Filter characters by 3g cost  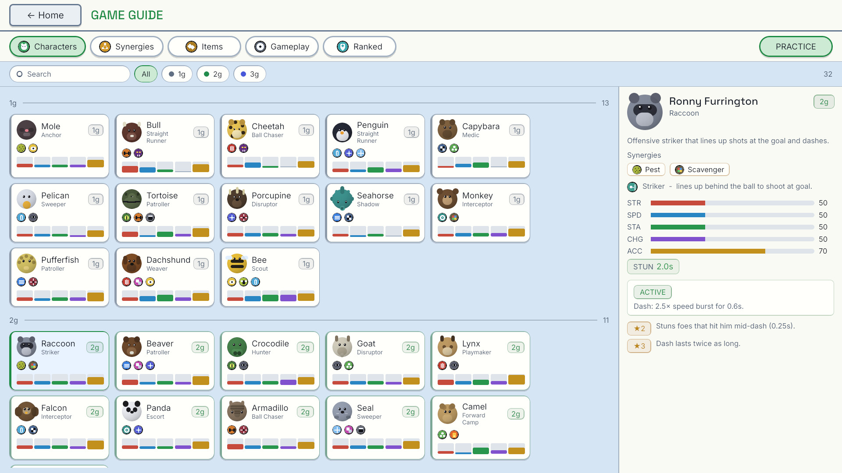250,74
